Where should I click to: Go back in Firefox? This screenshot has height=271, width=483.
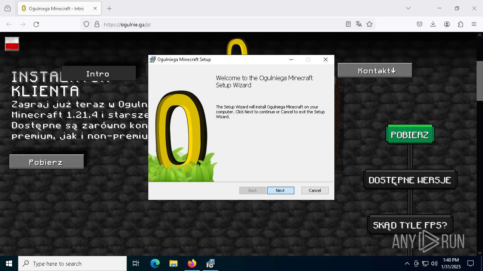point(9,24)
